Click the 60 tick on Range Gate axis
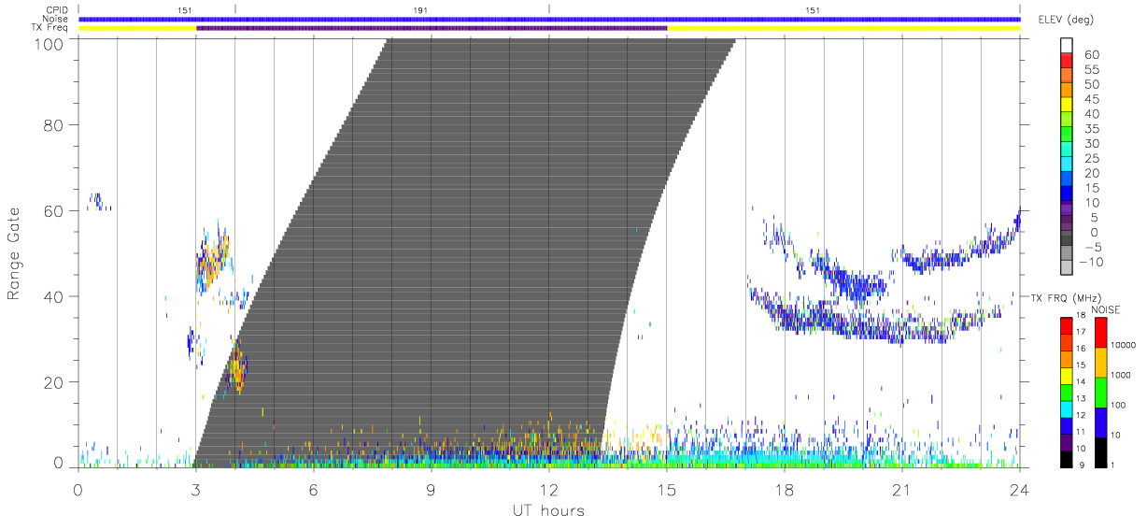1147x530 pixels. (x=53, y=211)
